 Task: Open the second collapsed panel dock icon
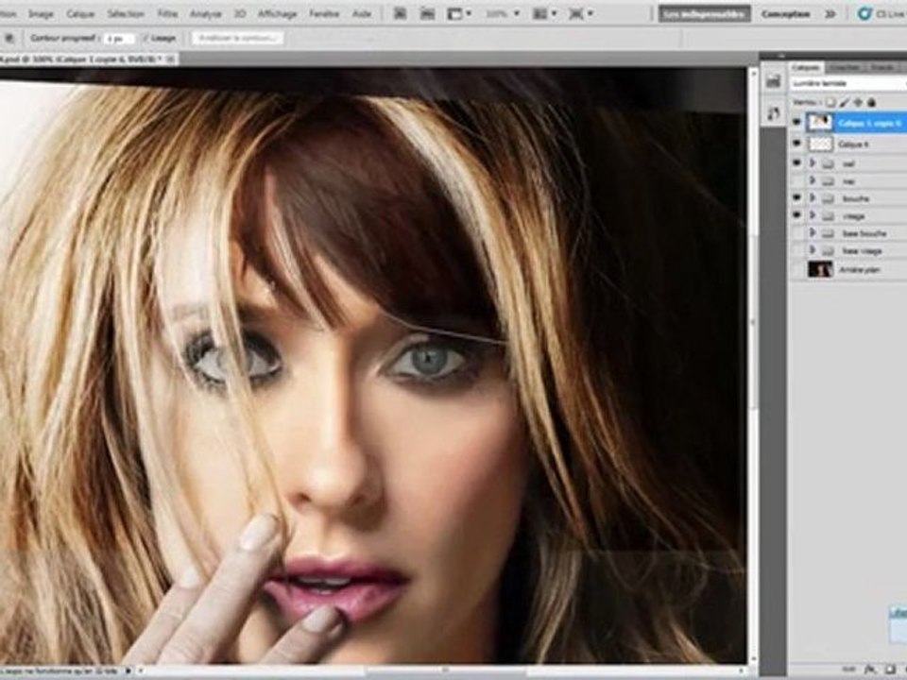pyautogui.click(x=774, y=112)
